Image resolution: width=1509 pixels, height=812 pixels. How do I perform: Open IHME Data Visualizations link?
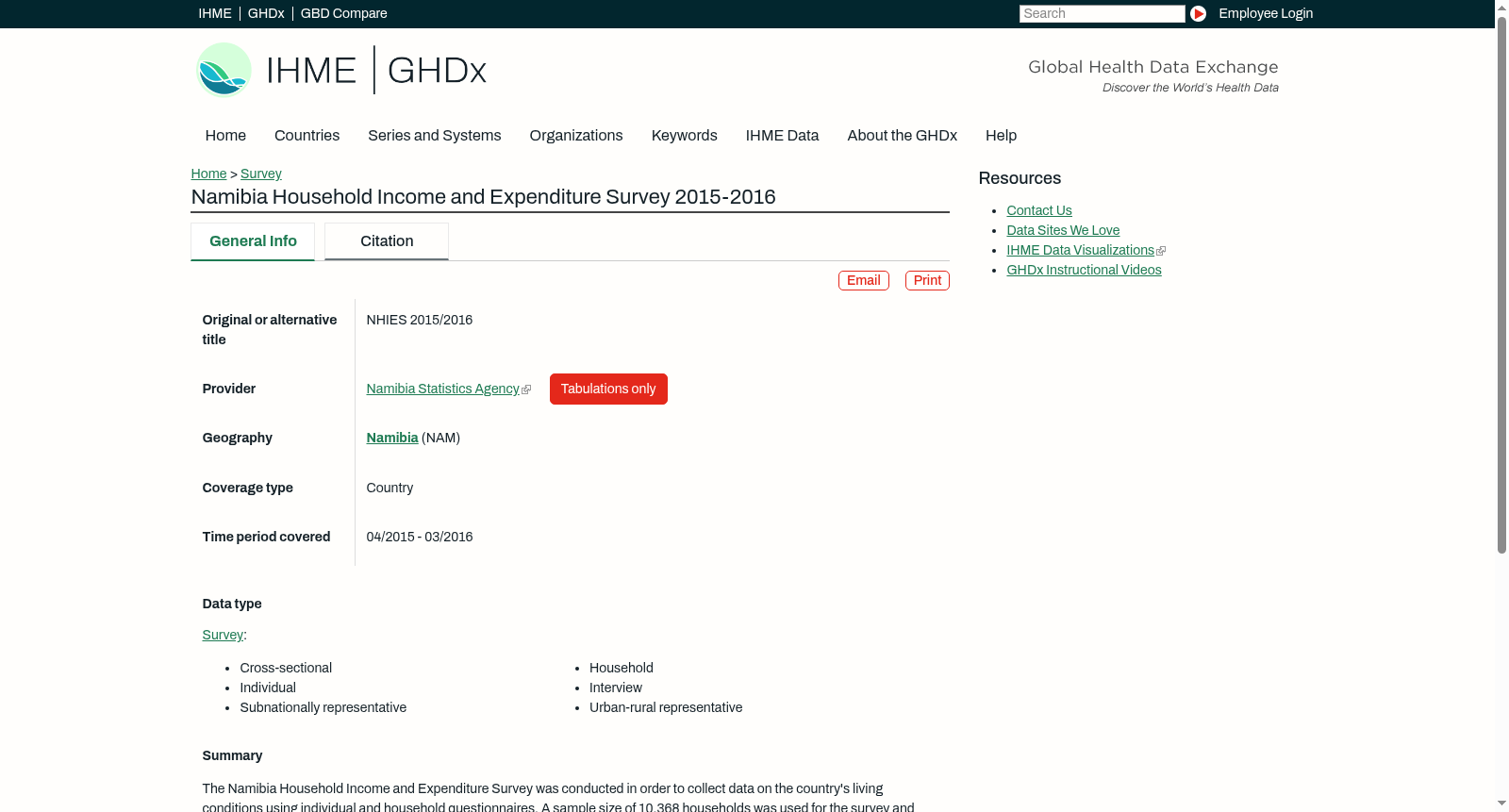click(x=1080, y=250)
